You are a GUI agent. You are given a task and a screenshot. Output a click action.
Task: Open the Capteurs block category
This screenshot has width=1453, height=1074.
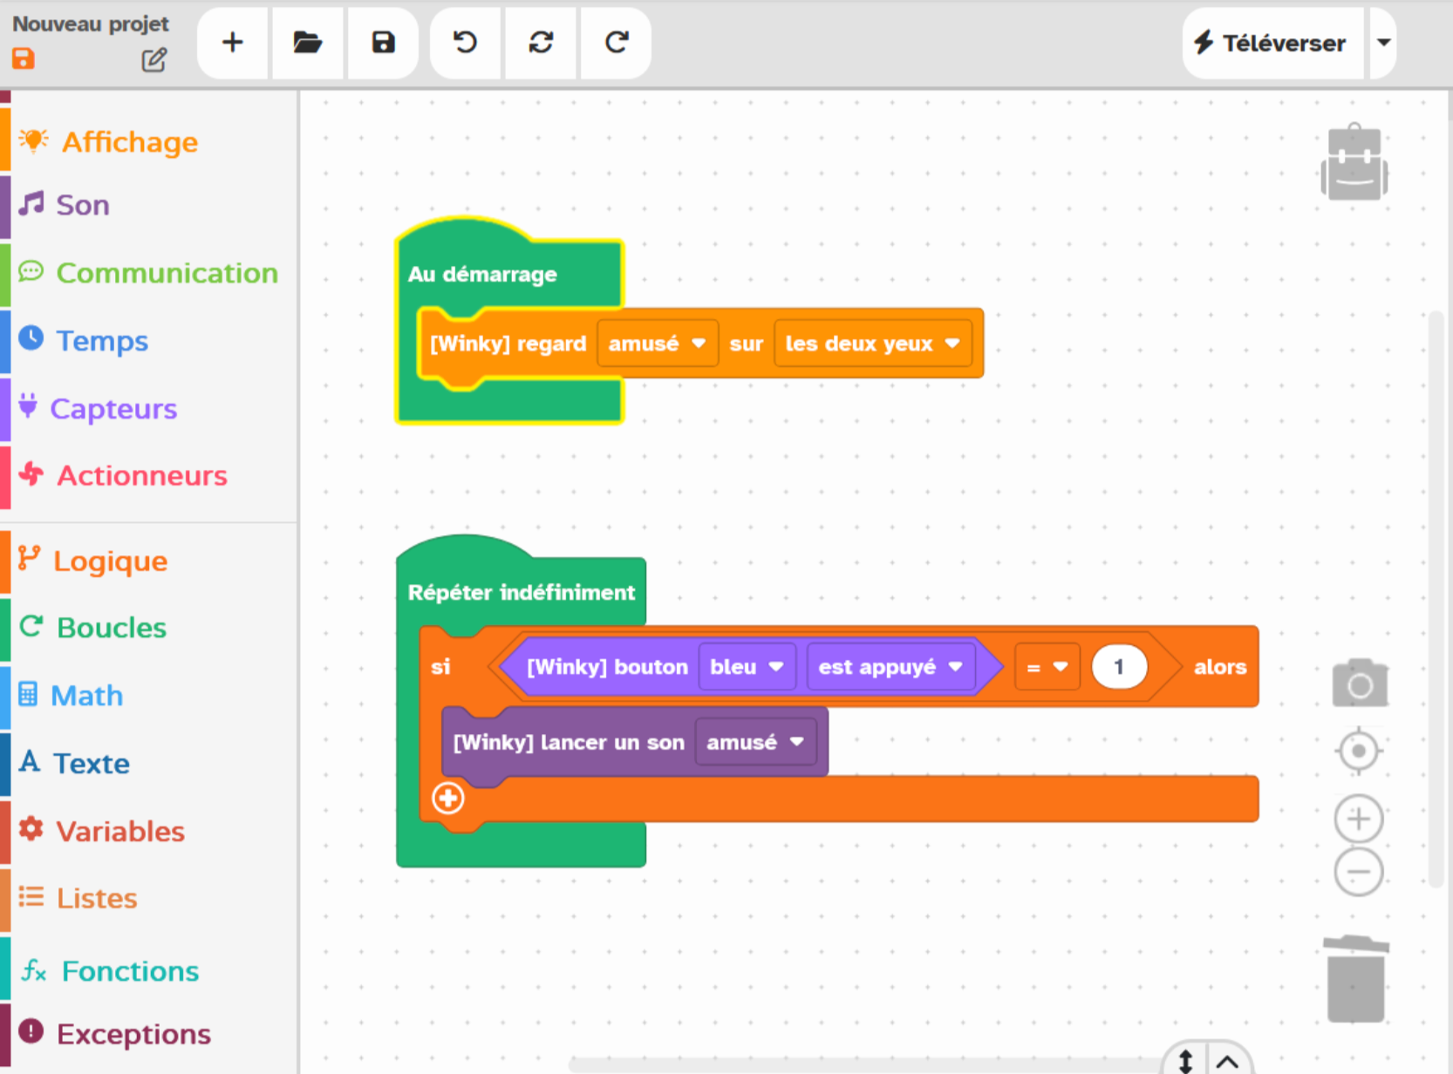point(113,409)
